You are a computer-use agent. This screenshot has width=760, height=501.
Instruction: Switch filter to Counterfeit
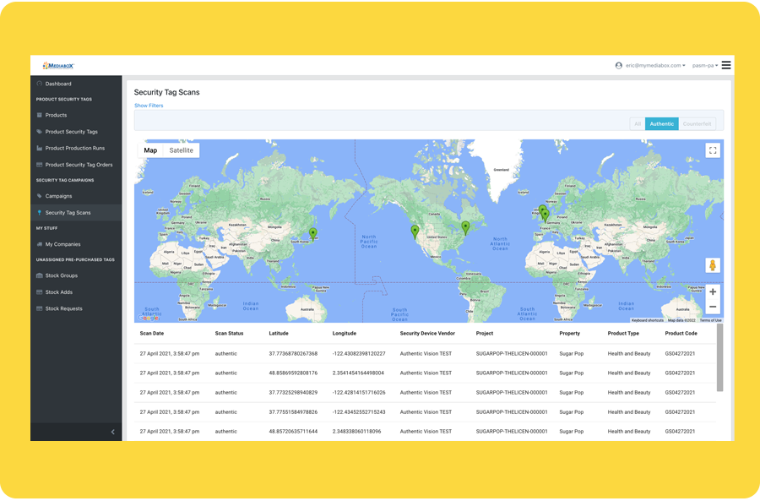click(x=698, y=124)
